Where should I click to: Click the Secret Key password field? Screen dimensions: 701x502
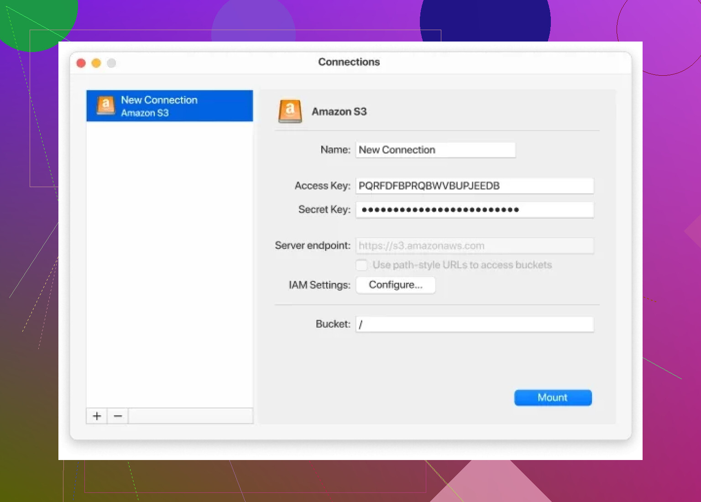pyautogui.click(x=475, y=210)
